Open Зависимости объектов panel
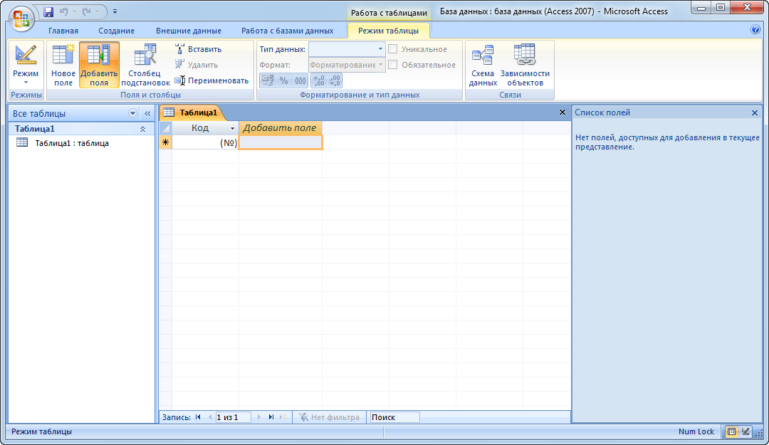This screenshot has height=445, width=769. (525, 64)
